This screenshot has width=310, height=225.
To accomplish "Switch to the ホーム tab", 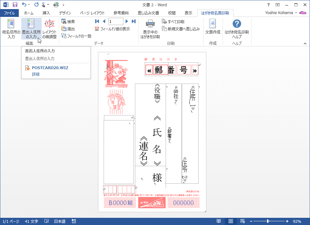I will [x=28, y=13].
